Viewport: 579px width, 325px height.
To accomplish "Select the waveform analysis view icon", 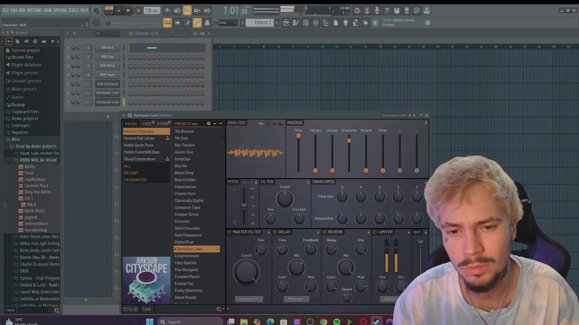I will (x=261, y=124).
